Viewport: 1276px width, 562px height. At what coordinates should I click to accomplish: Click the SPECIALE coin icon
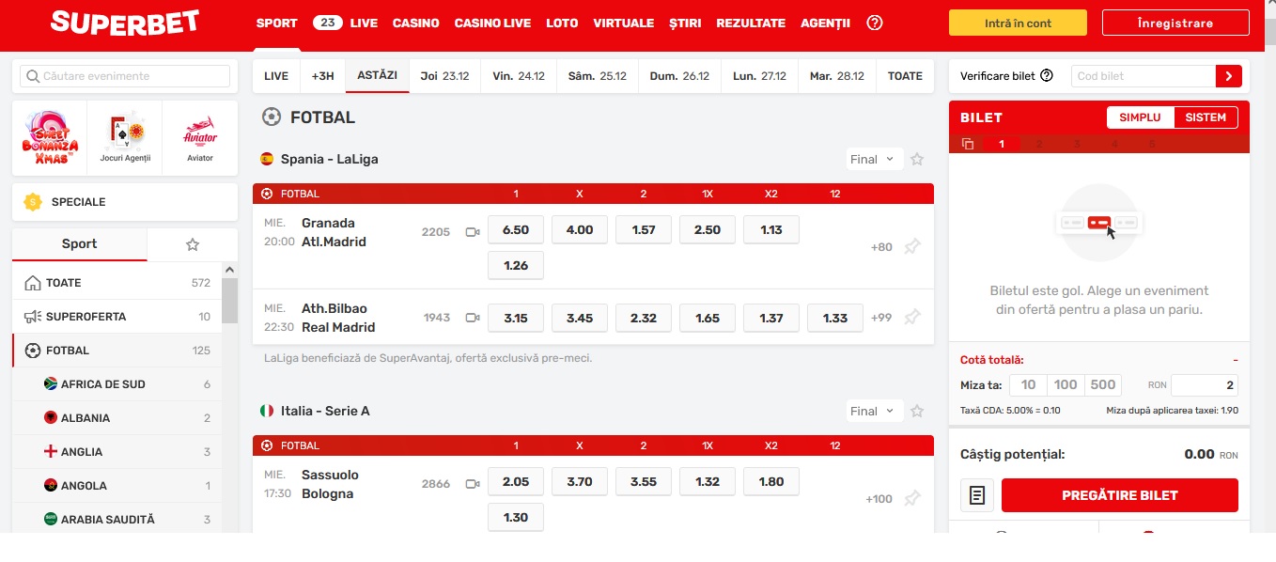click(33, 202)
